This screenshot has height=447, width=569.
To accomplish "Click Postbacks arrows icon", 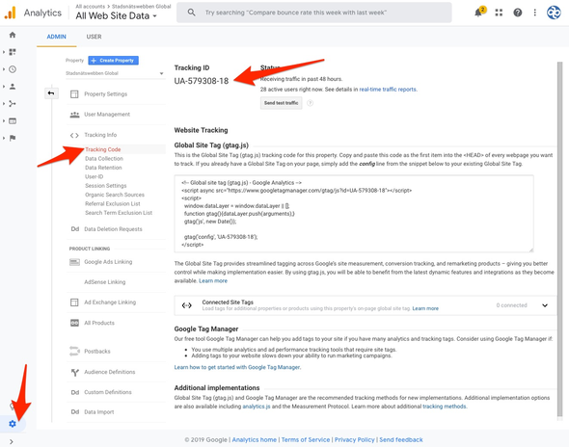I will coord(74,351).
